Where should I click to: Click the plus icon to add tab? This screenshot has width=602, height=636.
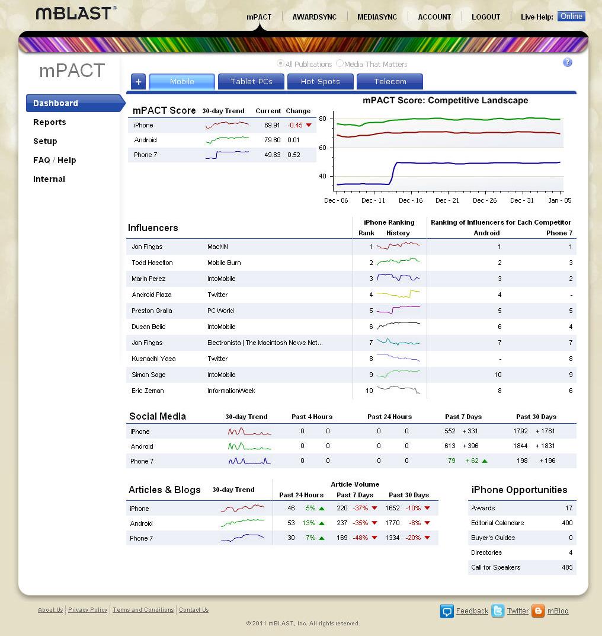137,82
